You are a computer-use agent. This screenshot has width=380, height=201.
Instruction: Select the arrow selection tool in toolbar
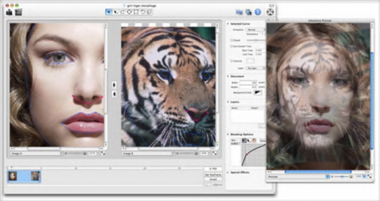[108, 12]
